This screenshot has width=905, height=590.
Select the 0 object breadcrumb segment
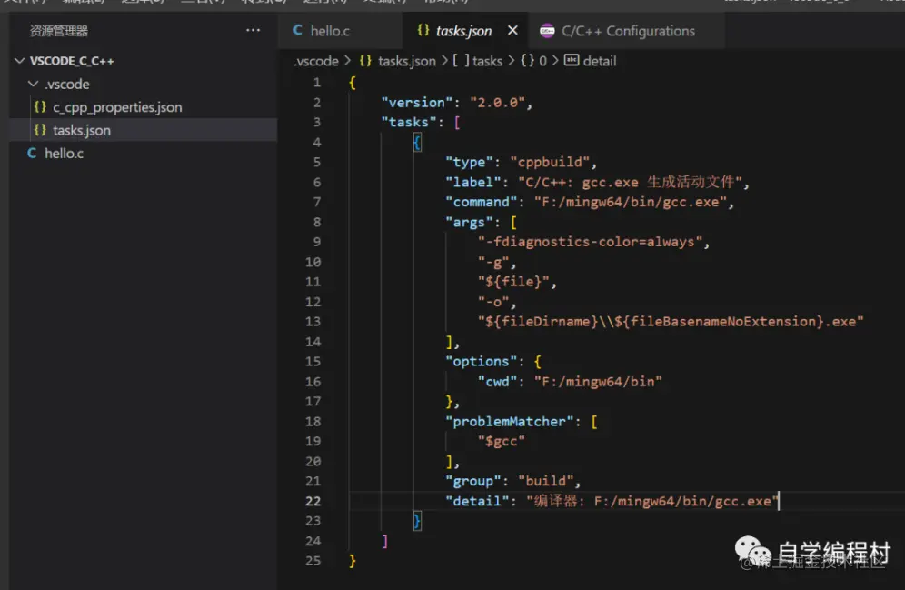click(542, 61)
